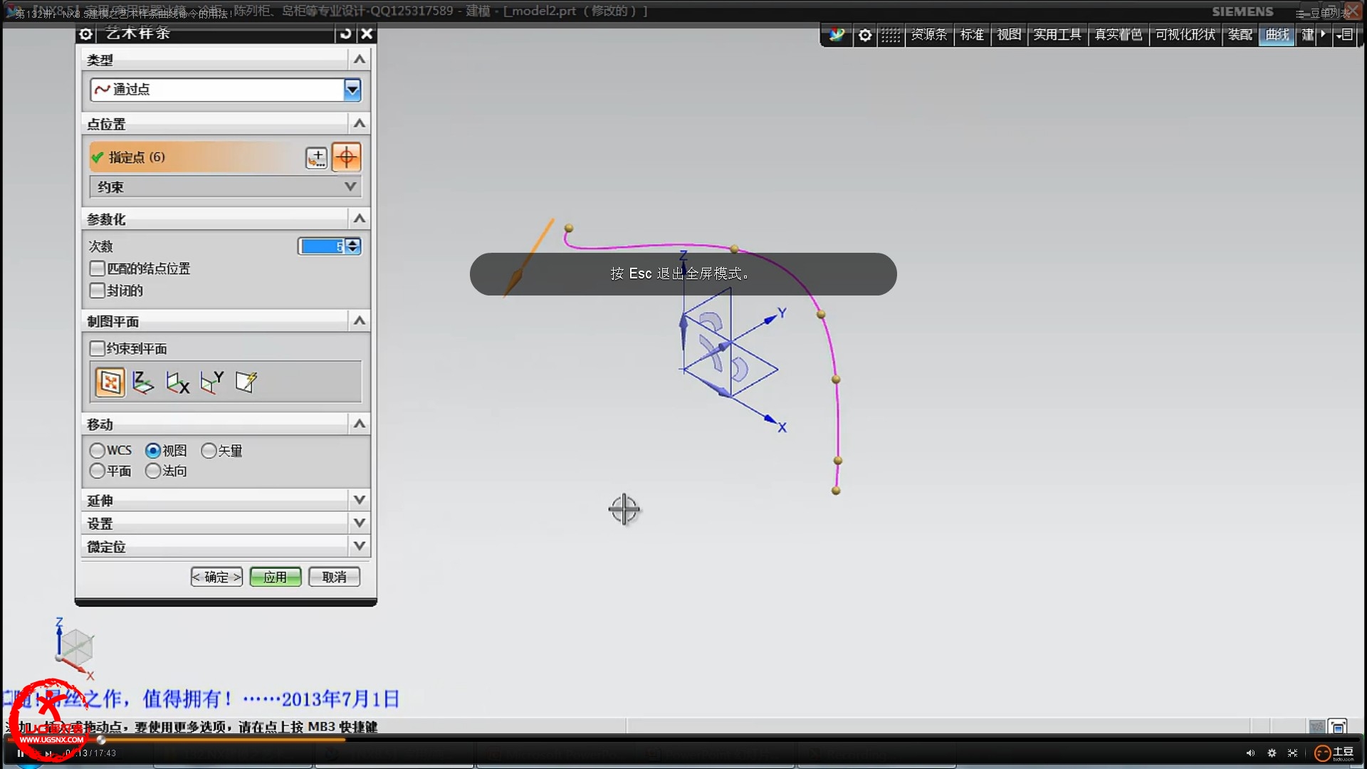The image size is (1367, 769).
Task: Seek on the video progress bar
Action: click(683, 740)
